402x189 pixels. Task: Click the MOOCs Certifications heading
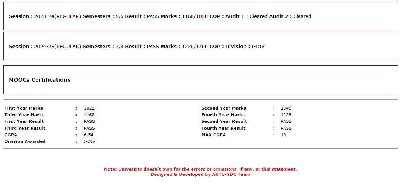40,79
